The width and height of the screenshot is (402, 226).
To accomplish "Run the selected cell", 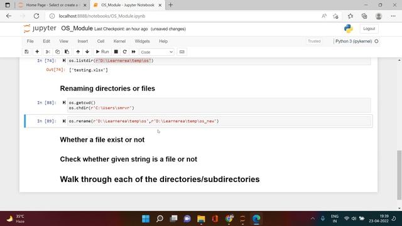I will (102, 51).
